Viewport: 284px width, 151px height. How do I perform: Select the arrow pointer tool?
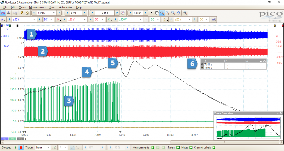click(x=152, y=13)
